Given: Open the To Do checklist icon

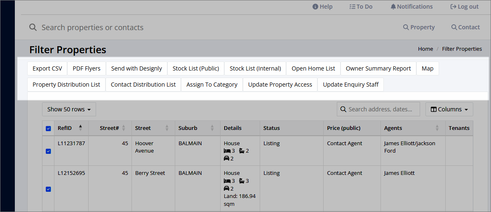Looking at the screenshot, I should (x=352, y=7).
